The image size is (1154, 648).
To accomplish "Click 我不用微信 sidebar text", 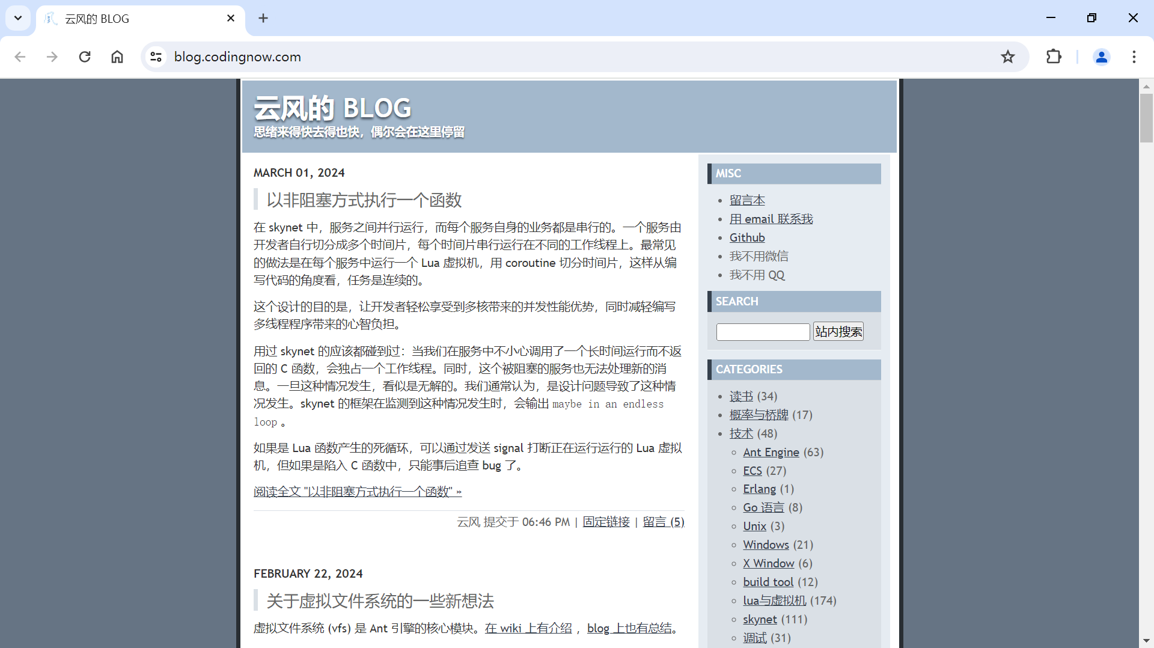I will [759, 256].
